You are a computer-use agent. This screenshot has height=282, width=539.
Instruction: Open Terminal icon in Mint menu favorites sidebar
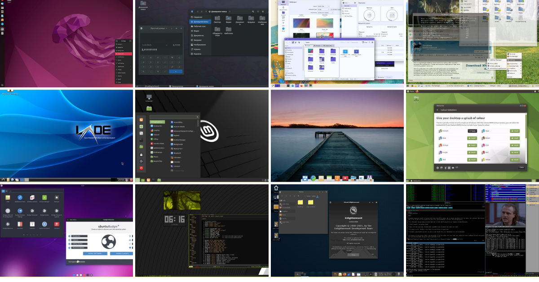141,140
